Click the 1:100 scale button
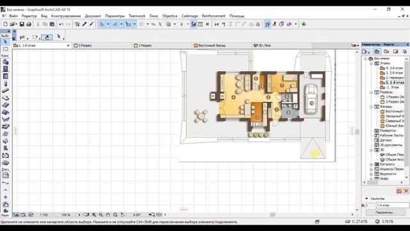The image size is (410, 231). (44, 215)
